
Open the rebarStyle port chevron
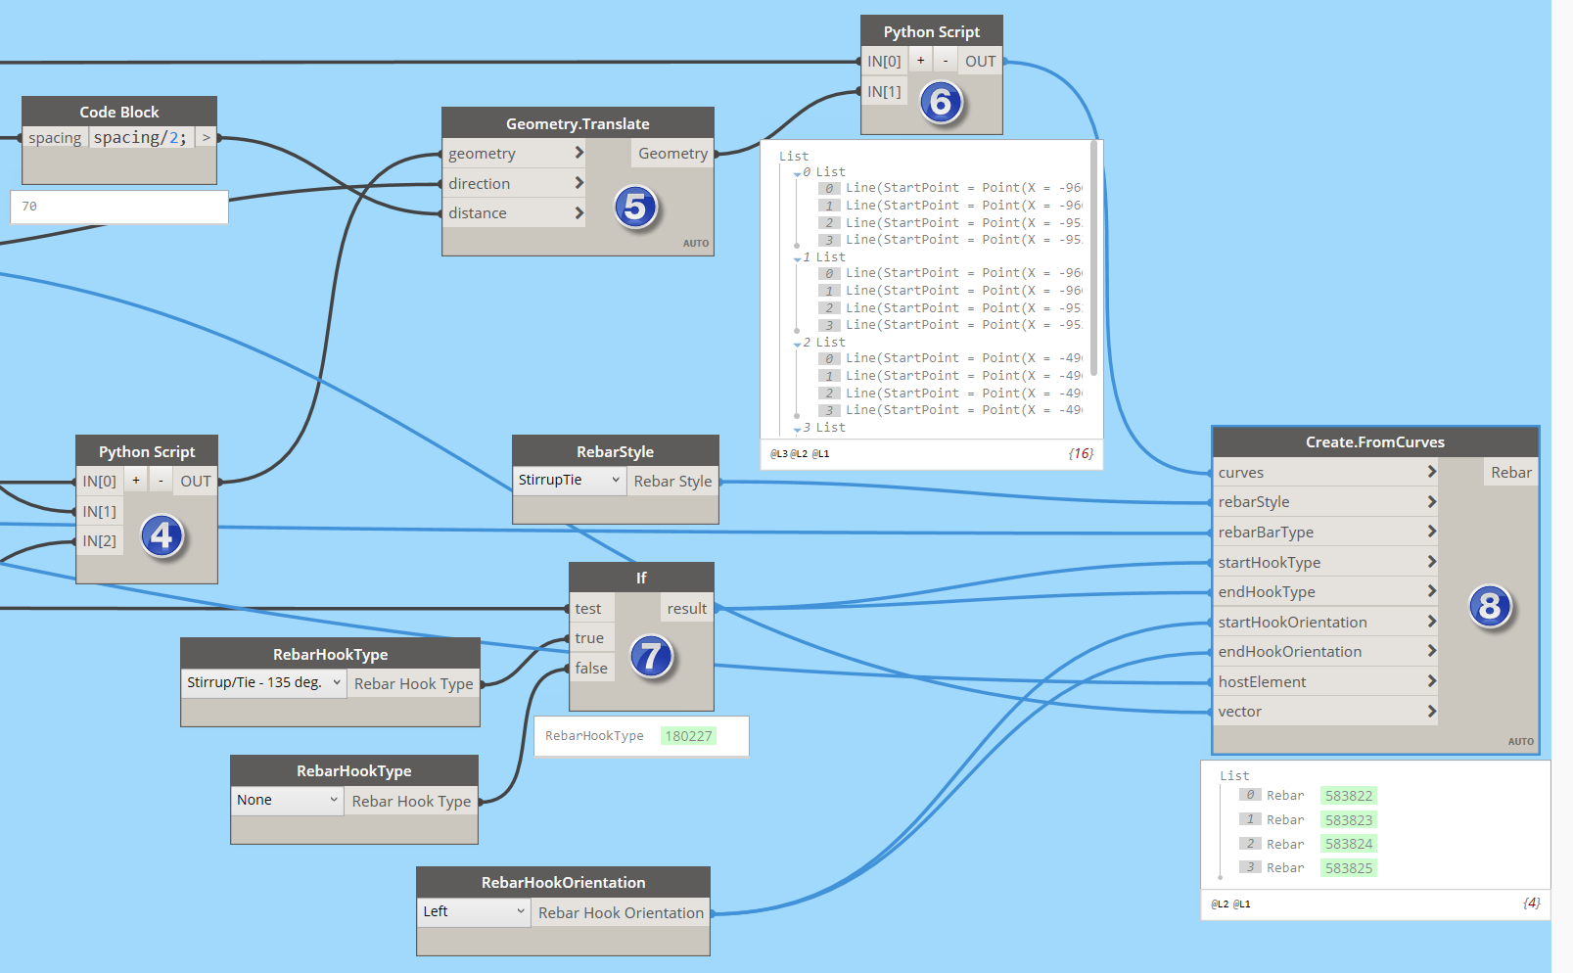pyautogui.click(x=1431, y=502)
